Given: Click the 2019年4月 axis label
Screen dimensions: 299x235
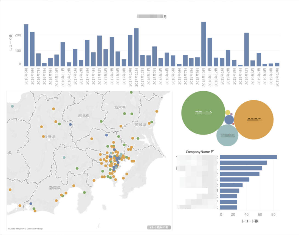Looking at the screenshot, I should (x=241, y=76).
